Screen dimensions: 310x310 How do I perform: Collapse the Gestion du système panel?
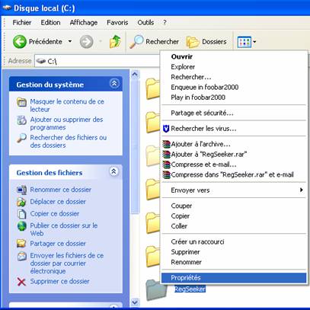[x=114, y=83]
